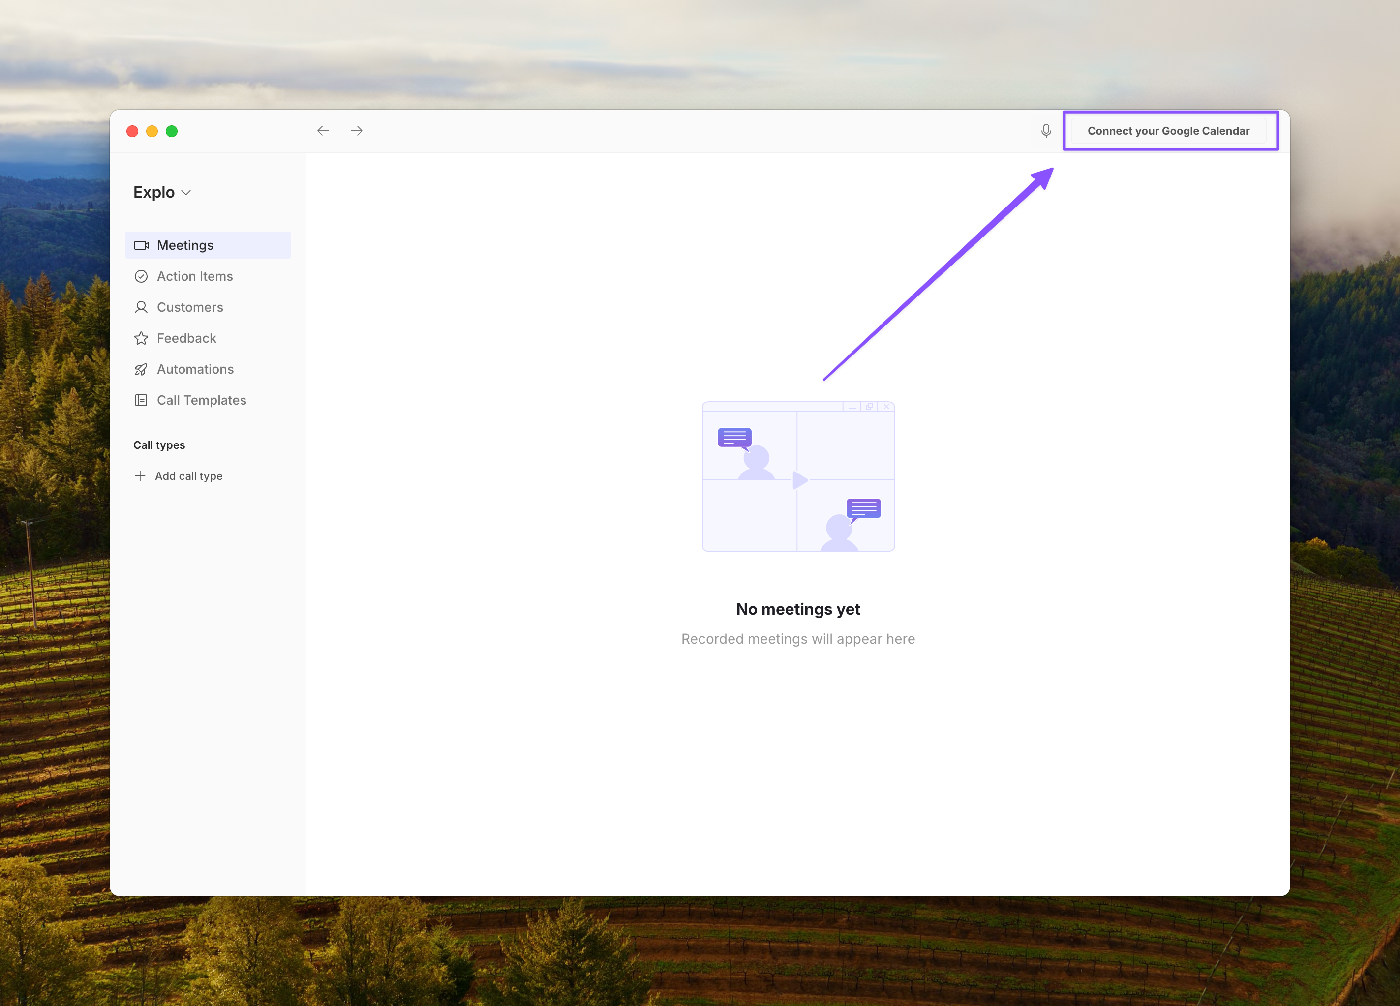The image size is (1400, 1006).
Task: Go forward with the right arrow
Action: (357, 131)
